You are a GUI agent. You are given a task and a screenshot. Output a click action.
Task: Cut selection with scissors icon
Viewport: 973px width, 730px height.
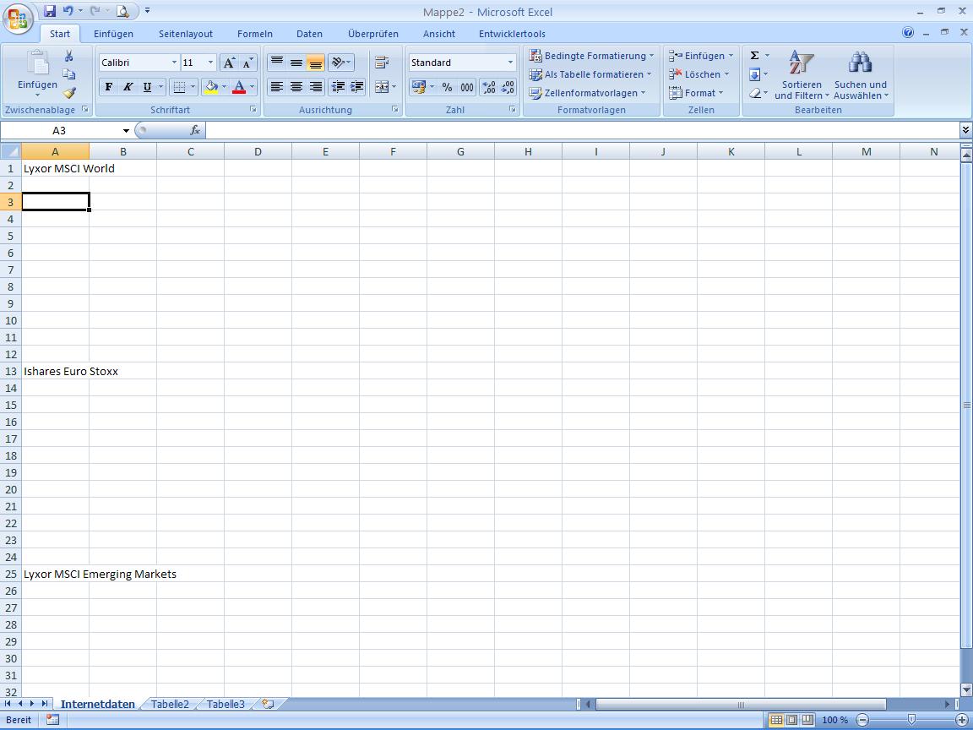click(69, 57)
